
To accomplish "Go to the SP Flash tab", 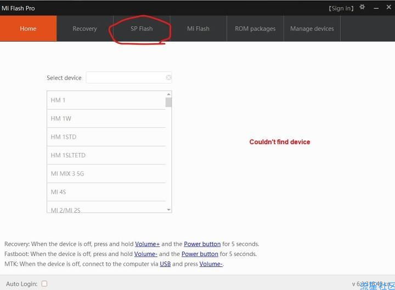I will click(x=142, y=29).
